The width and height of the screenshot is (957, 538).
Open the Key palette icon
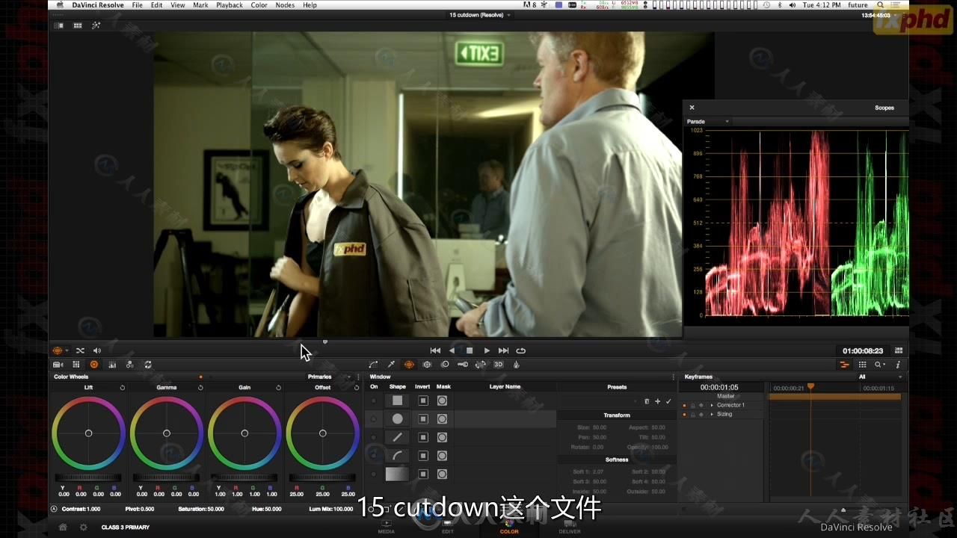pyautogui.click(x=463, y=365)
